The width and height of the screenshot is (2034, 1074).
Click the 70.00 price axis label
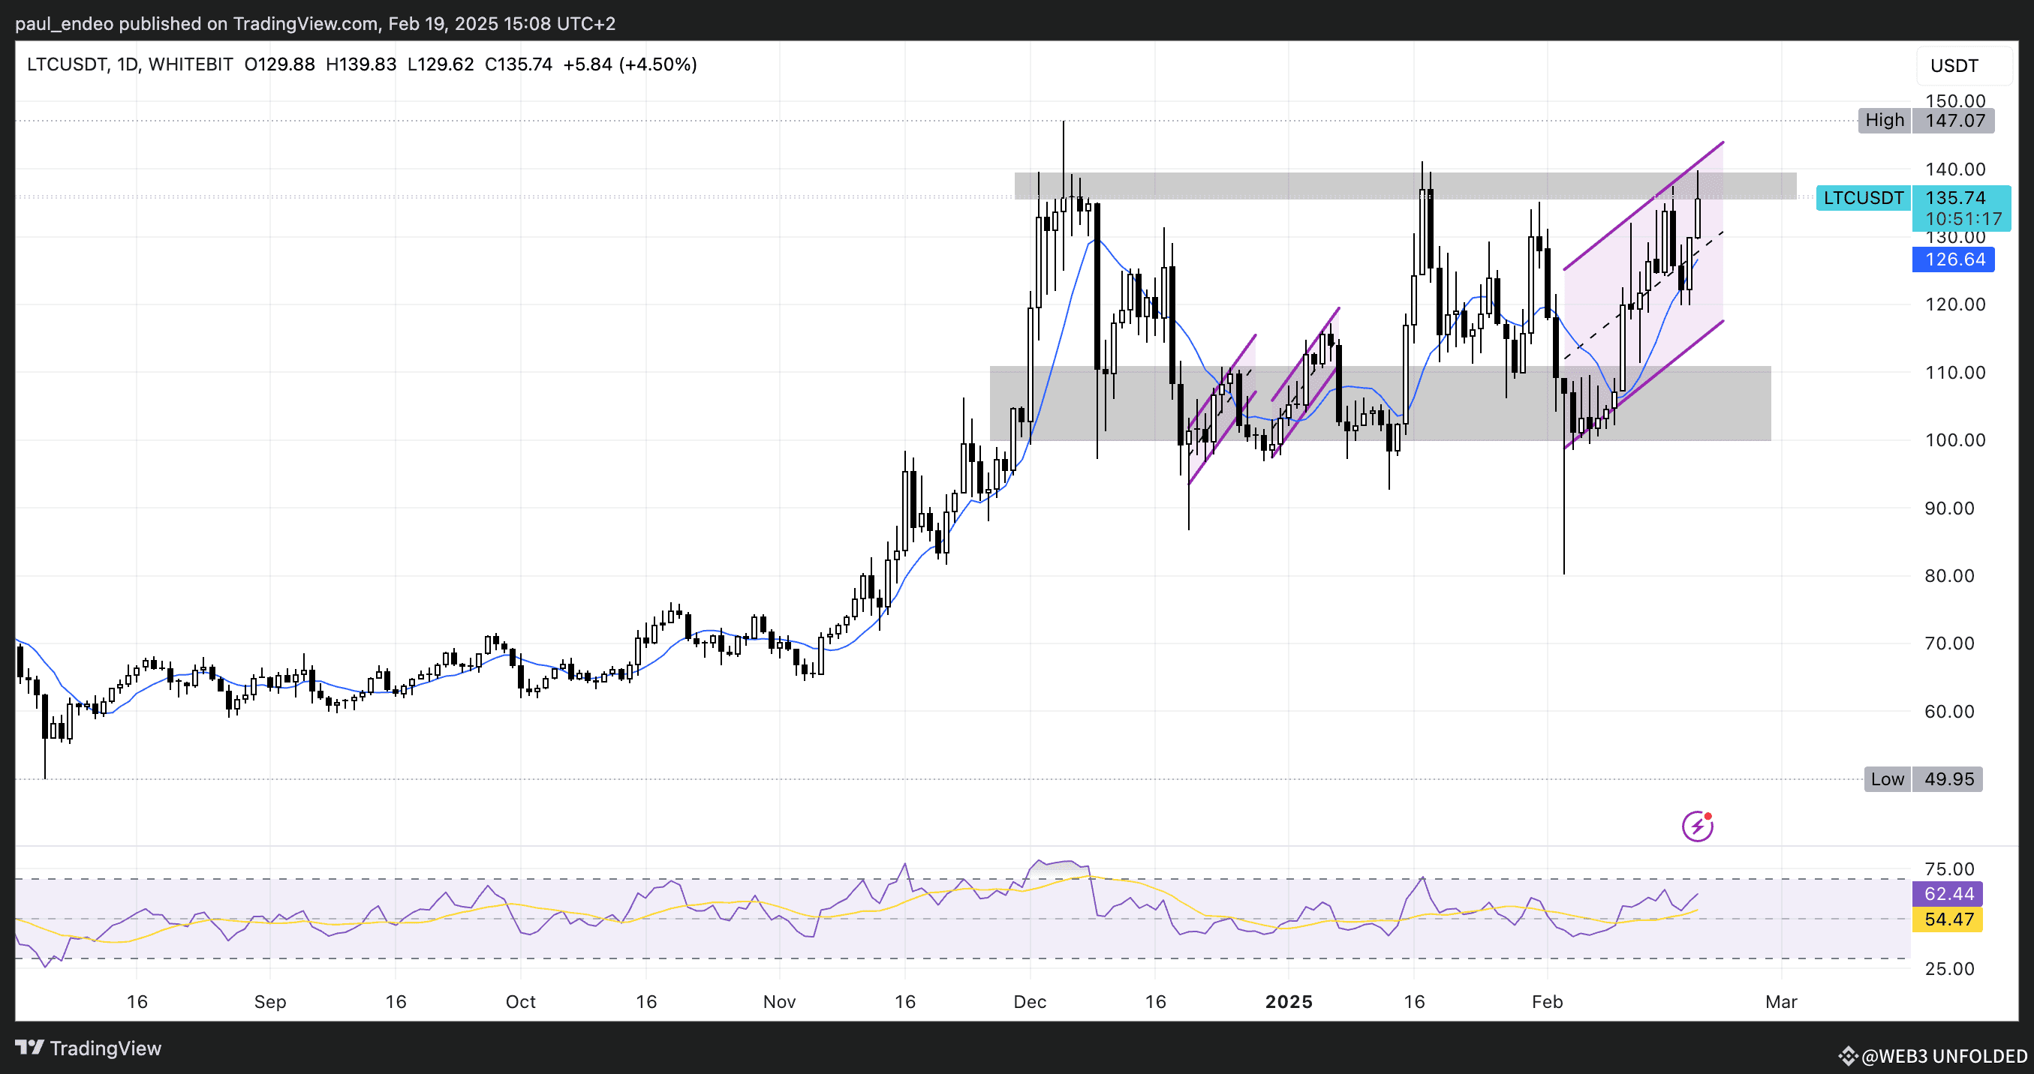pos(1948,643)
